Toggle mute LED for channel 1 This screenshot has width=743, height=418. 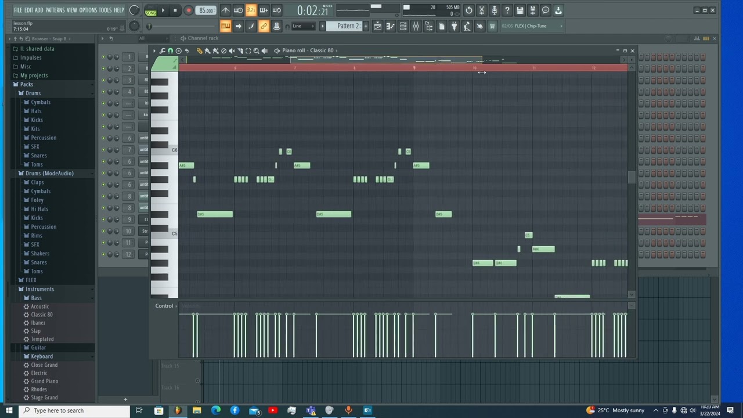(x=103, y=57)
